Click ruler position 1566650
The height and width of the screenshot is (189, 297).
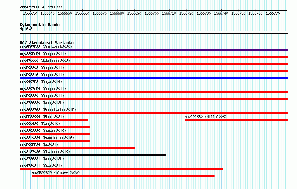click(x=65, y=13)
